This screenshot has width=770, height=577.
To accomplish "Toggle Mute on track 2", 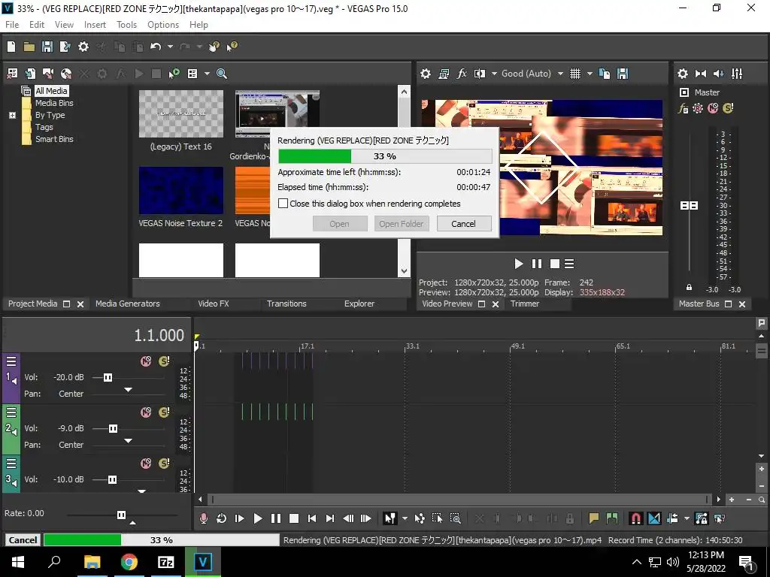I will (146, 412).
